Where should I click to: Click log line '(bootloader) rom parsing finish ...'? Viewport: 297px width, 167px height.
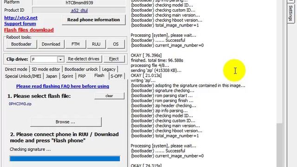pyautogui.click(x=162, y=101)
